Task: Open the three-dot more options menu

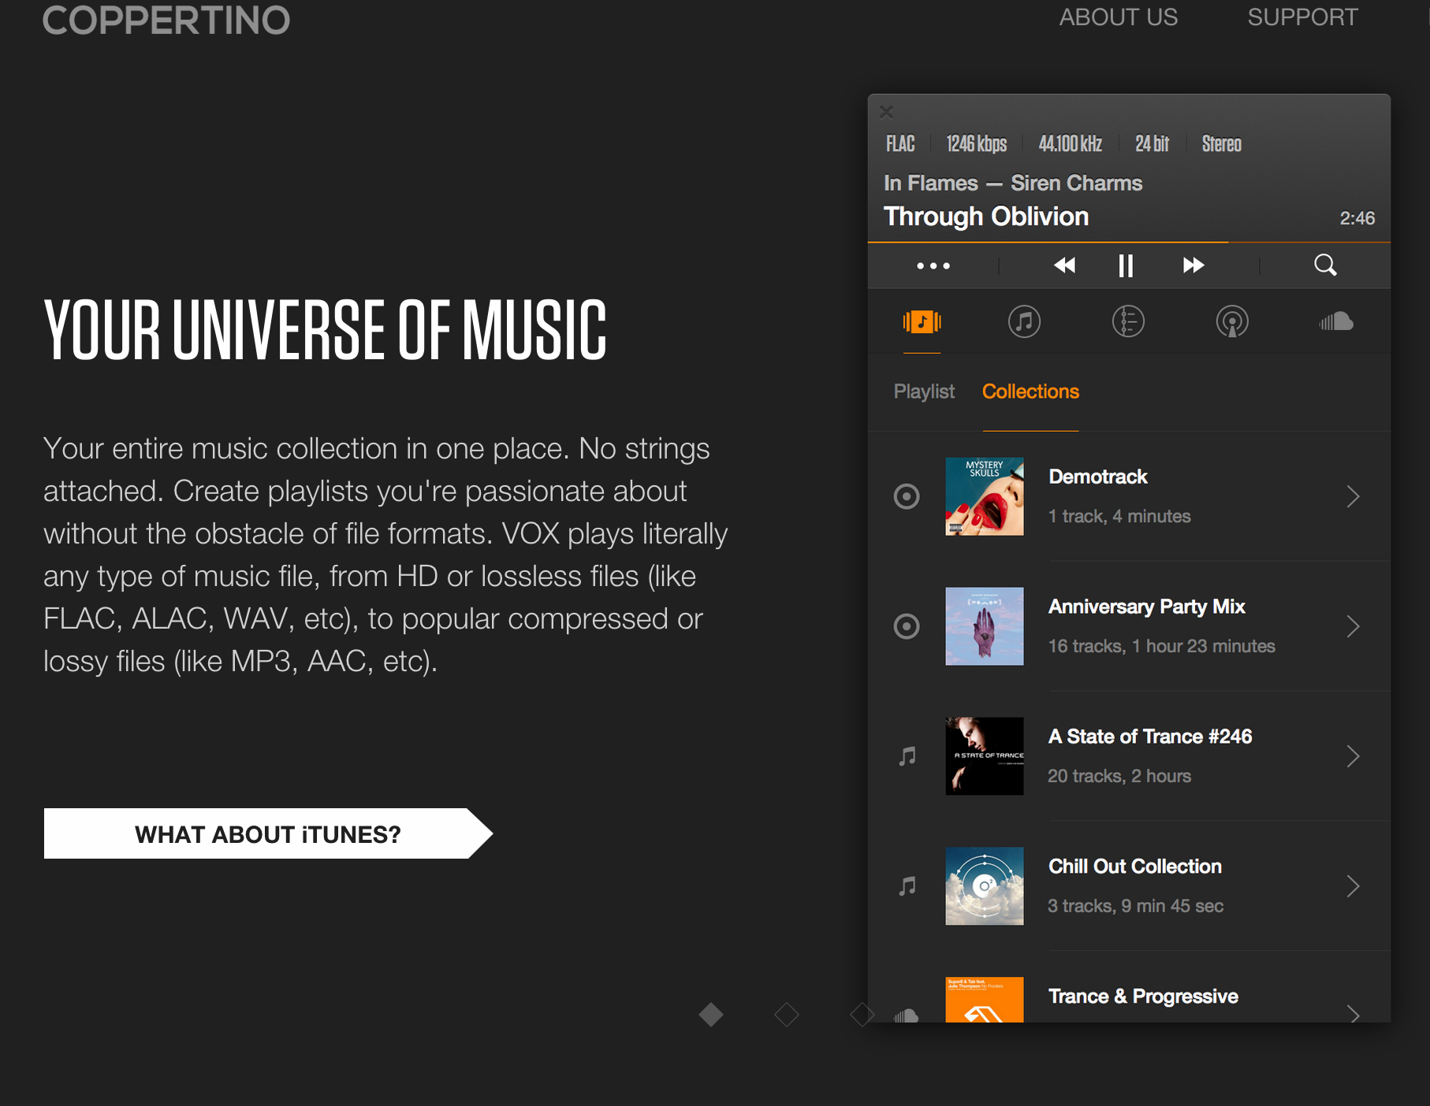Action: pyautogui.click(x=933, y=266)
